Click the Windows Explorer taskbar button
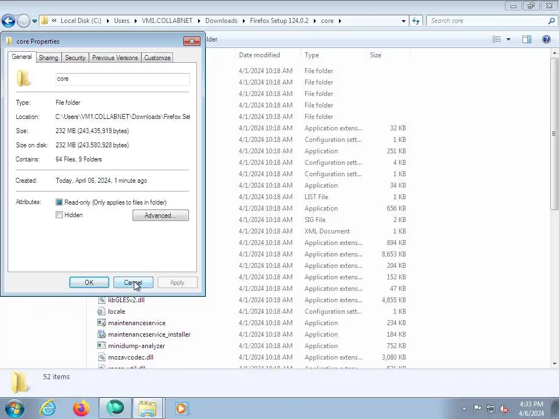 [147, 408]
